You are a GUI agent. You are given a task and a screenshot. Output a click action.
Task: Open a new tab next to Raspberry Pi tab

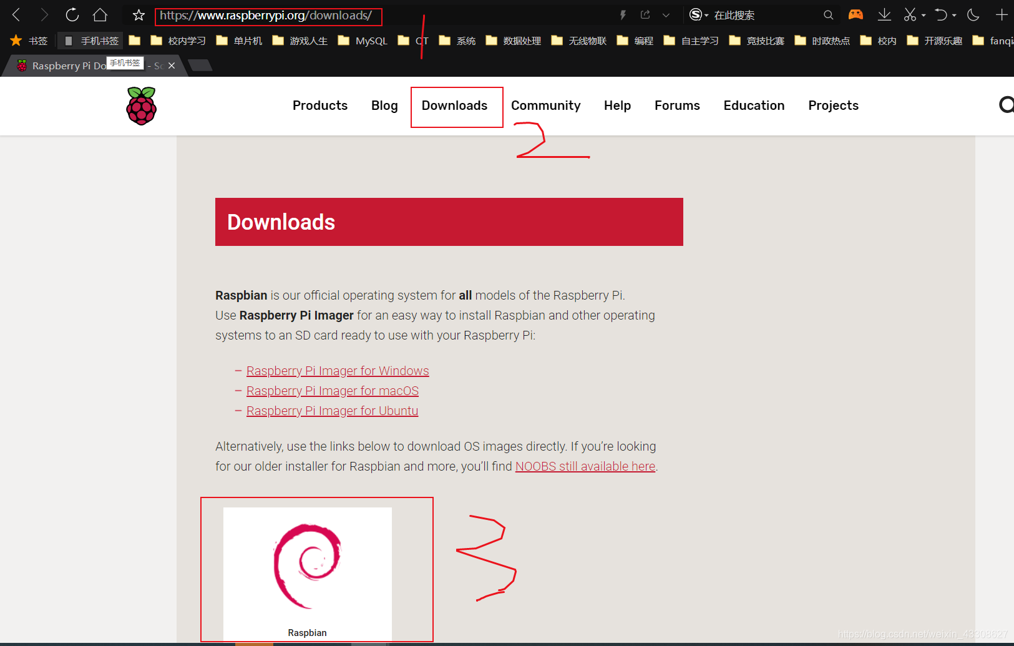point(200,66)
